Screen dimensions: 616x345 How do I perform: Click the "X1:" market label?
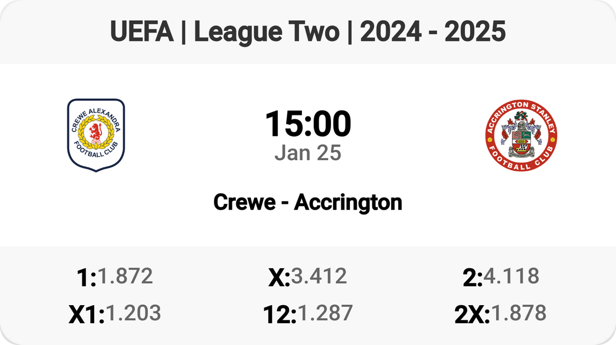click(x=87, y=315)
